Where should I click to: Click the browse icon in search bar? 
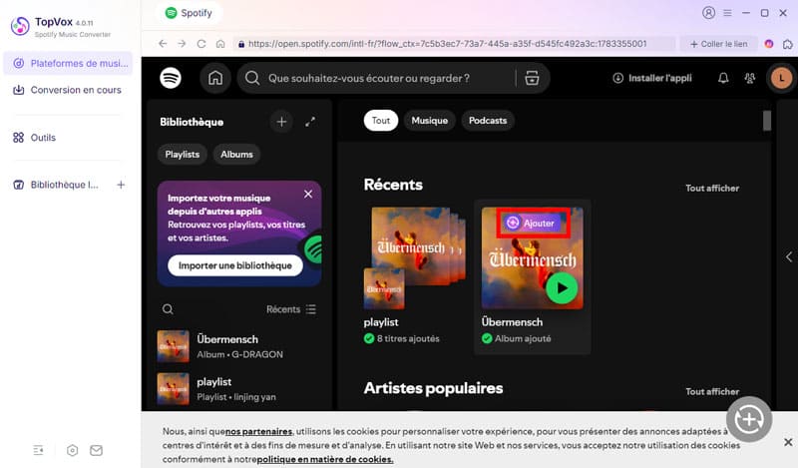pyautogui.click(x=532, y=78)
